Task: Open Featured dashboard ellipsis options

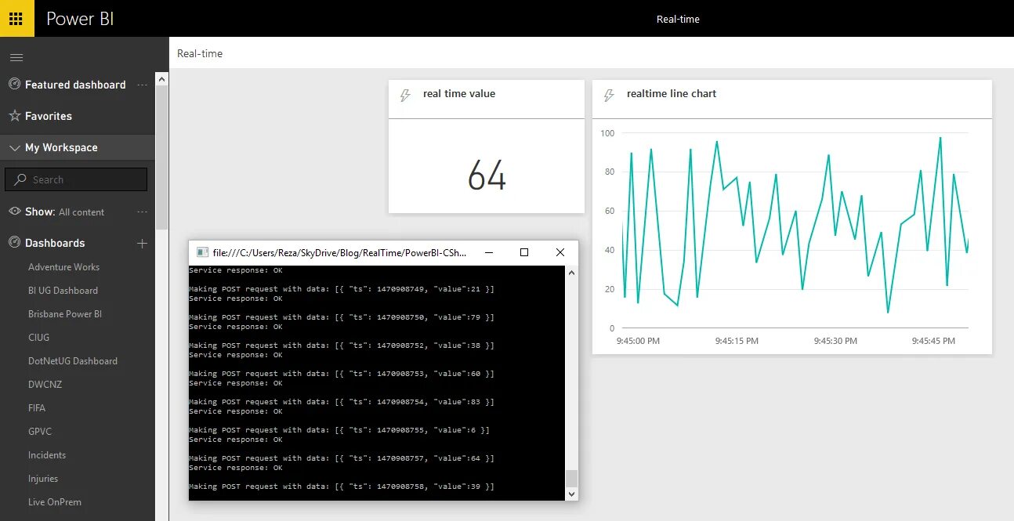Action: point(142,85)
